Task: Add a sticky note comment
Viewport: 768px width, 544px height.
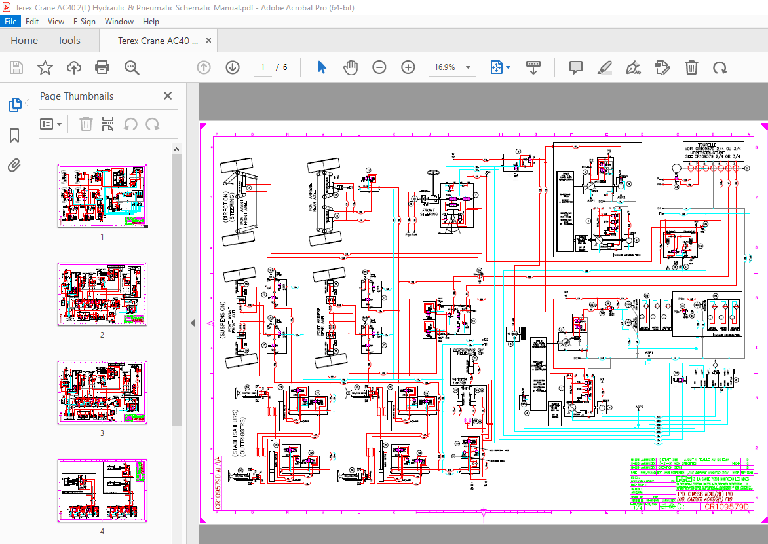Action: click(576, 67)
